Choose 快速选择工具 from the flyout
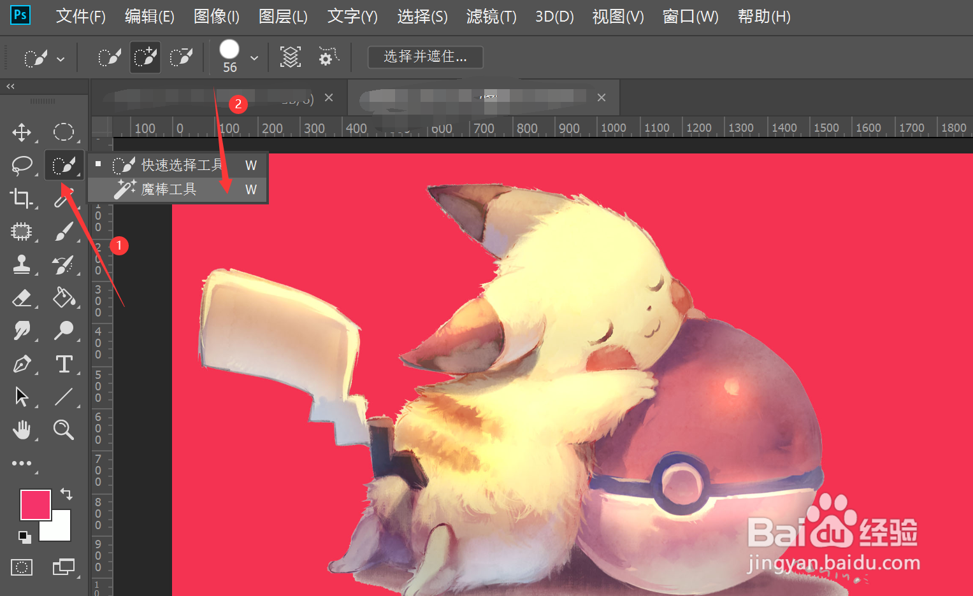This screenshot has height=596, width=973. (x=177, y=166)
